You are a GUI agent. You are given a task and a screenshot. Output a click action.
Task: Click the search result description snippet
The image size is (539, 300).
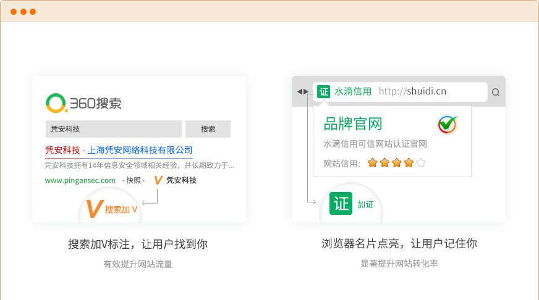(x=139, y=165)
